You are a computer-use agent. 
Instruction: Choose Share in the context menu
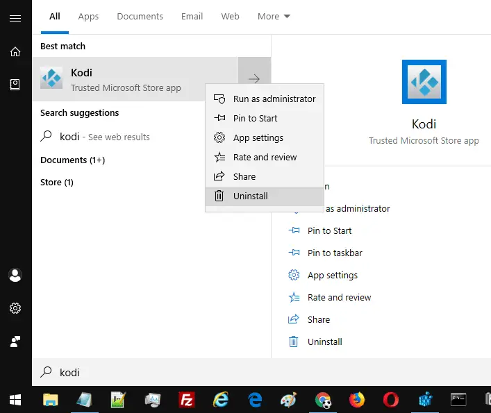click(265, 176)
